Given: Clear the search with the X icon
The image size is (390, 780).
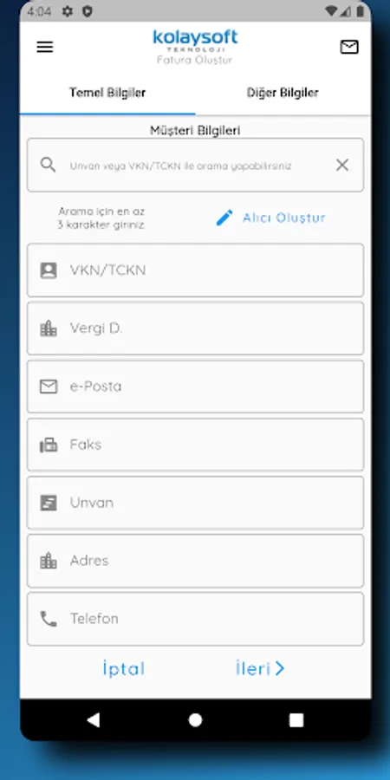Looking at the screenshot, I should click(342, 166).
